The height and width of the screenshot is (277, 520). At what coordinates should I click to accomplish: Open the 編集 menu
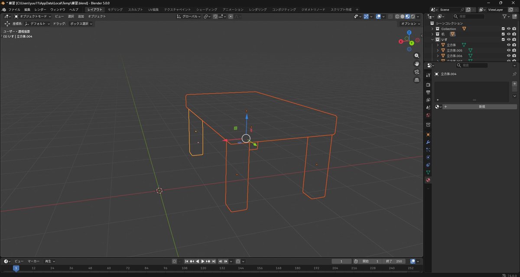coord(27,10)
